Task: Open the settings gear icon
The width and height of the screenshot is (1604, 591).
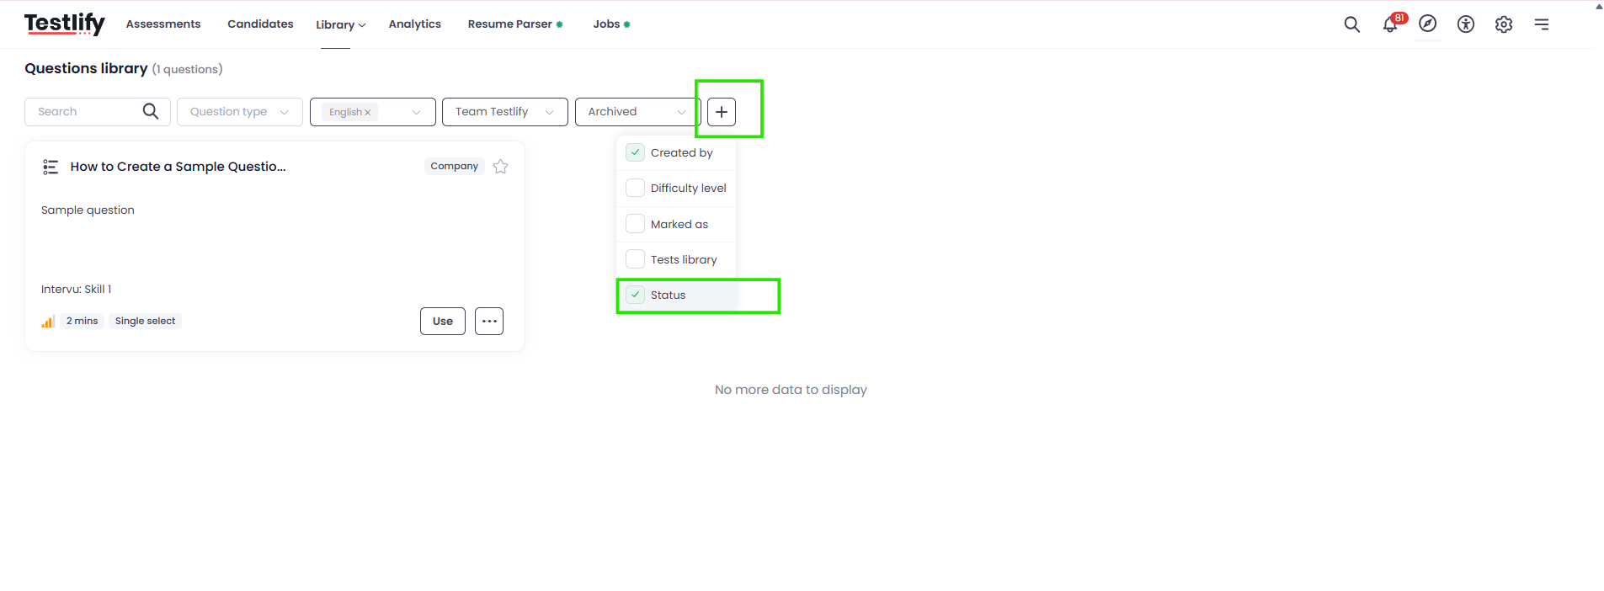Action: click(1504, 24)
